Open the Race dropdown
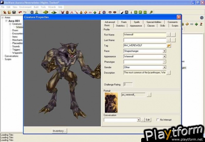205x142 pixels. pos(164,51)
